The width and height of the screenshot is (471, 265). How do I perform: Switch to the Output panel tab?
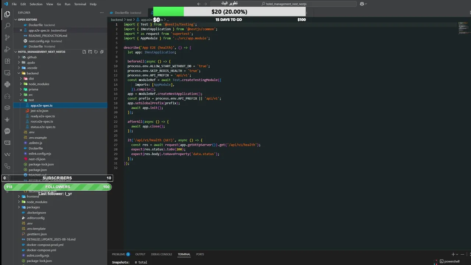[140, 254]
